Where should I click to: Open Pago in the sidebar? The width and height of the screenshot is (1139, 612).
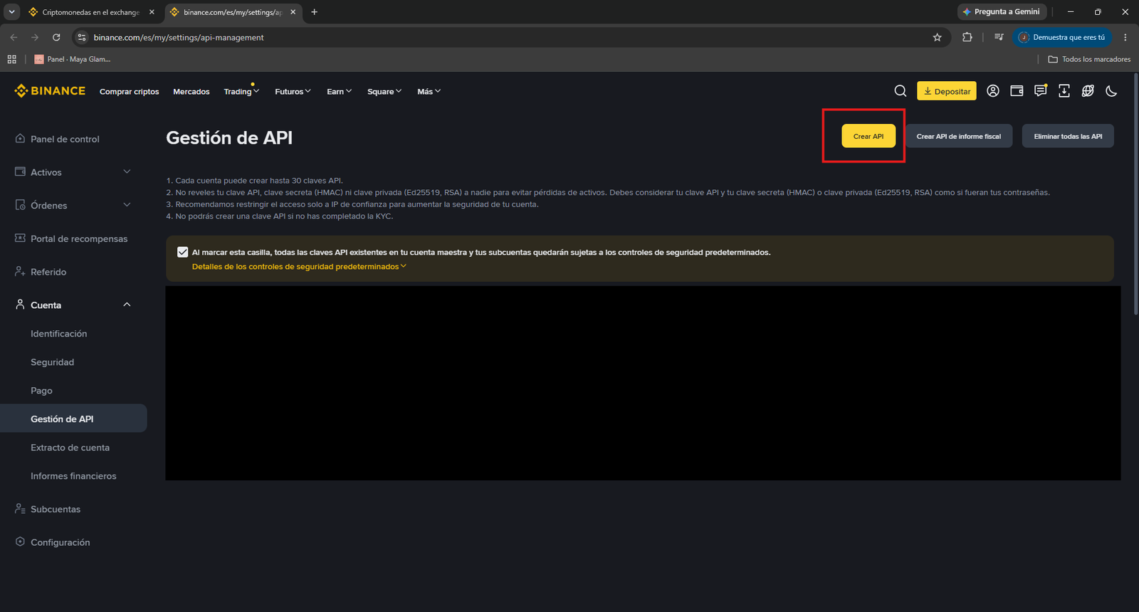click(x=41, y=390)
